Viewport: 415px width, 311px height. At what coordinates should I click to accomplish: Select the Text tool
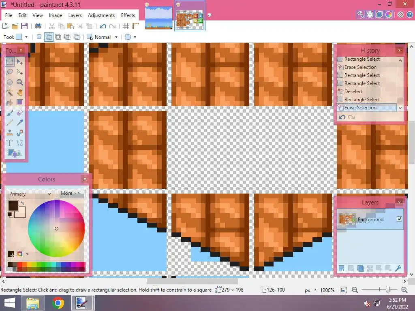point(10,143)
